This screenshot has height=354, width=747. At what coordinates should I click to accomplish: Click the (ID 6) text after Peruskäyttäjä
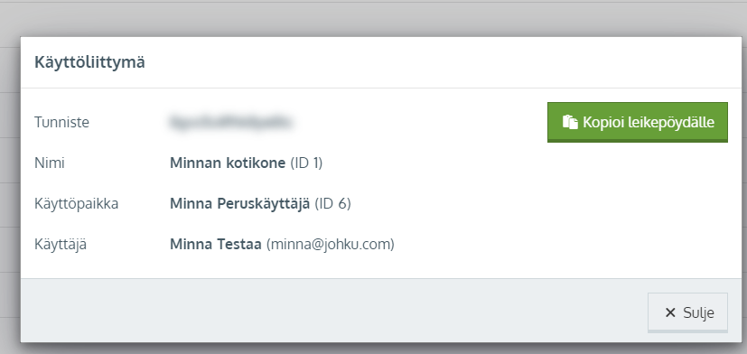pyautogui.click(x=333, y=204)
